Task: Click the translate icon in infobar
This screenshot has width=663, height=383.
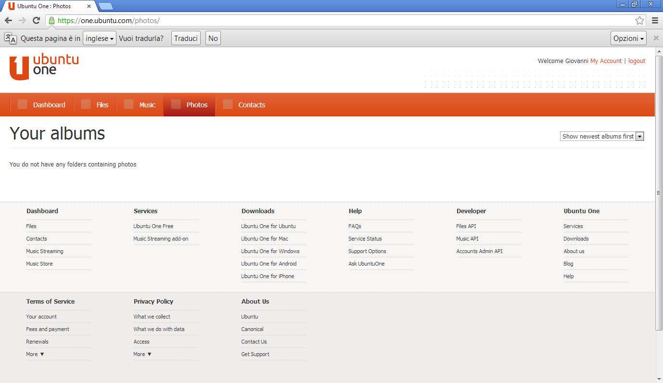Action: tap(11, 38)
